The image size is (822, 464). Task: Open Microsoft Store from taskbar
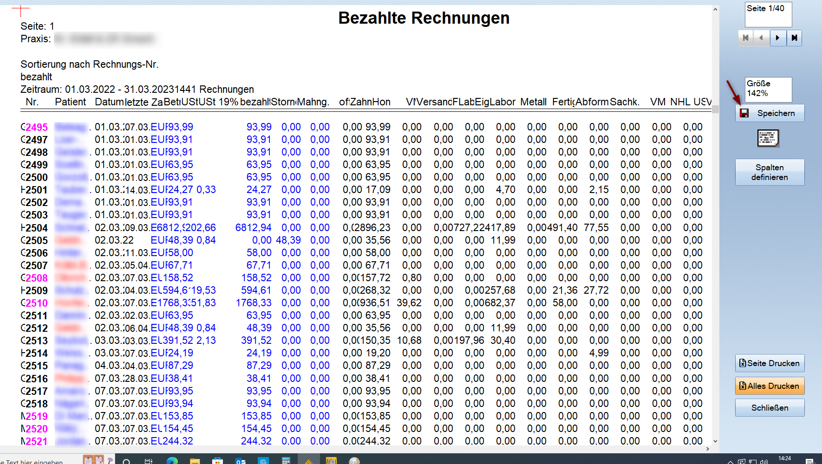[x=217, y=460]
